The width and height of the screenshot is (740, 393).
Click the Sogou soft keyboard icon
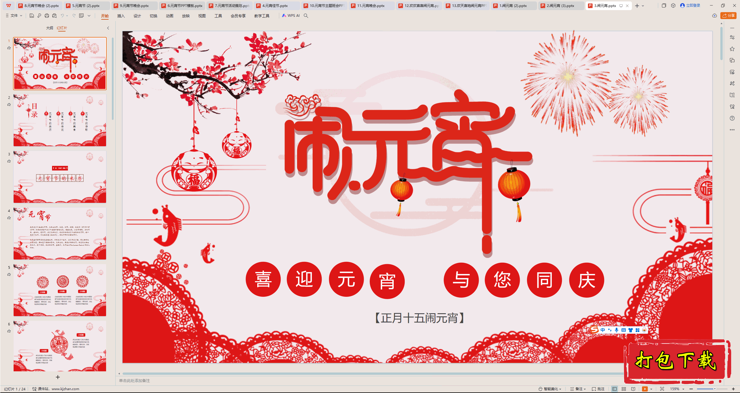coord(624,330)
